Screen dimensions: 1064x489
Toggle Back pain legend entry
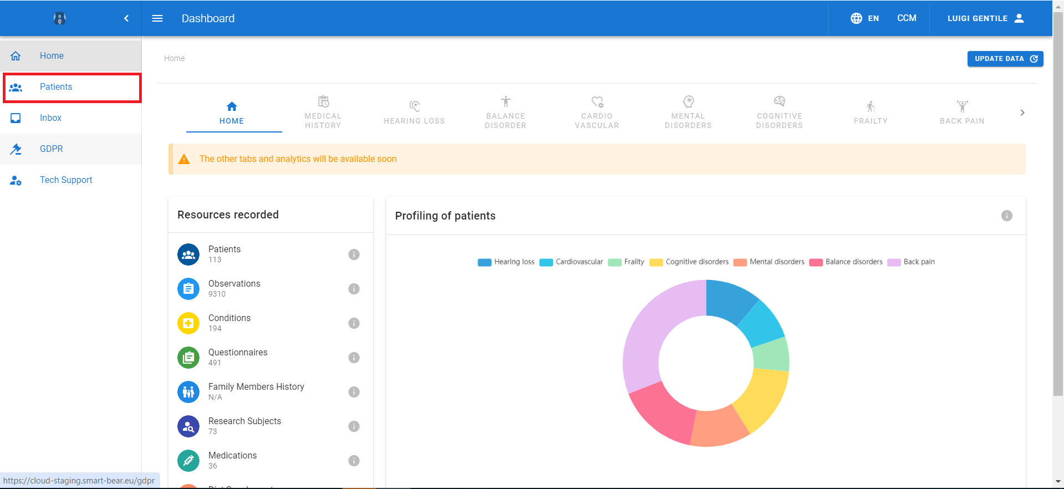pyautogui.click(x=911, y=262)
